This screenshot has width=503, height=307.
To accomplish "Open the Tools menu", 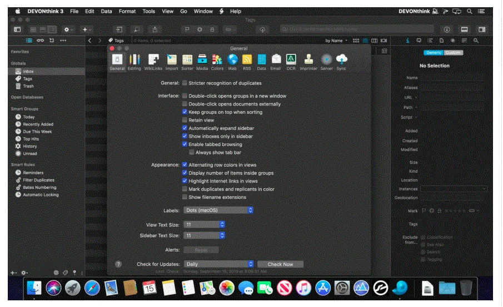I will pyautogui.click(x=149, y=11).
